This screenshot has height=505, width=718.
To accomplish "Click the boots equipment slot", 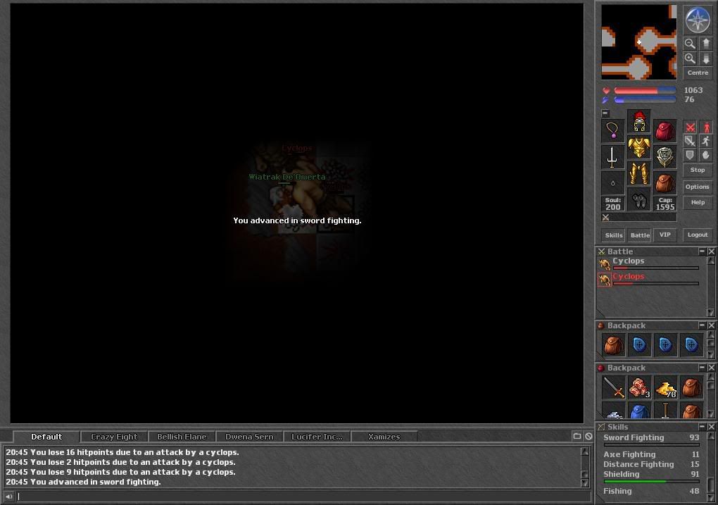I will (638, 200).
